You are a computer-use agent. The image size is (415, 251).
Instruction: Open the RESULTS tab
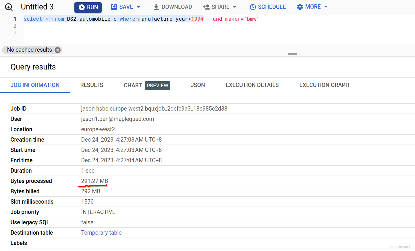click(x=92, y=85)
